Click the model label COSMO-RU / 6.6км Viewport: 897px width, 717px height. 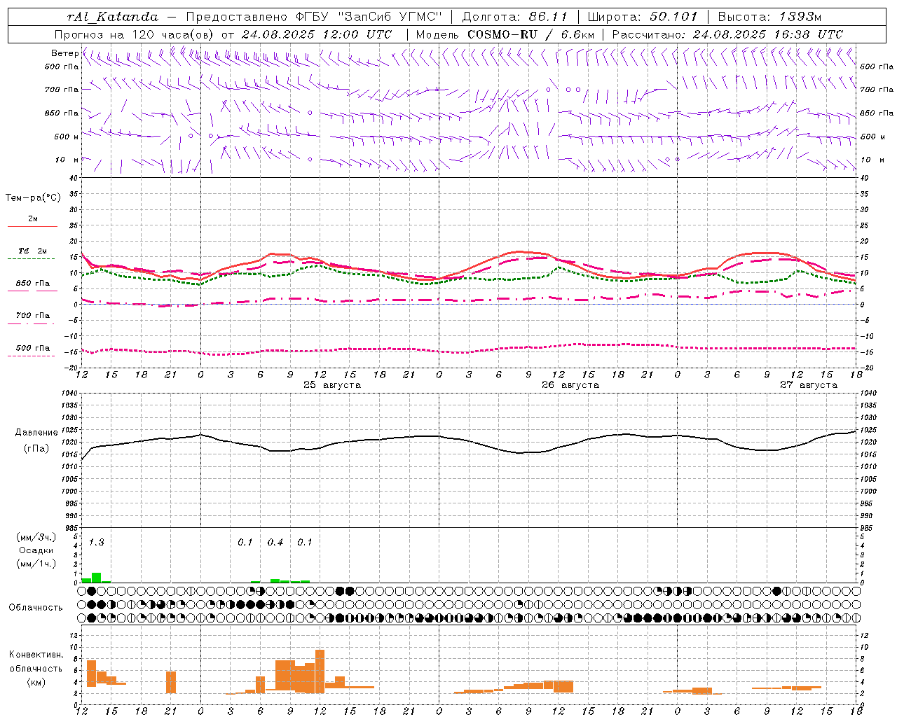click(x=531, y=34)
